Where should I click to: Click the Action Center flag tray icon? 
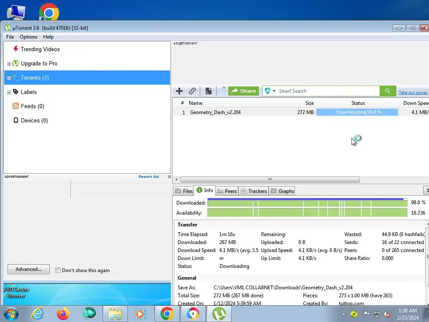366,314
